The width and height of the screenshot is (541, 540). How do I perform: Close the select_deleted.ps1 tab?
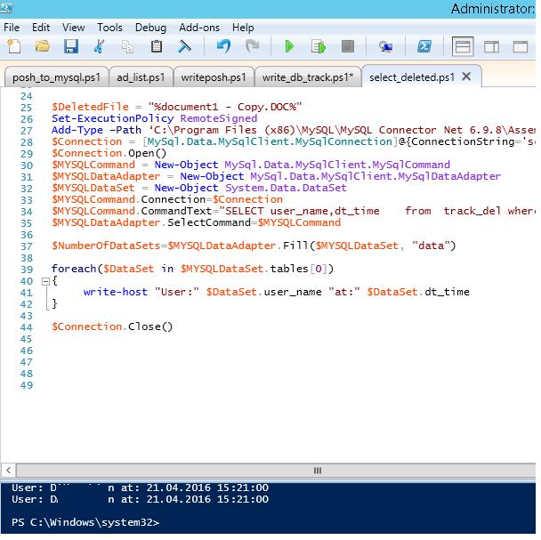point(465,77)
